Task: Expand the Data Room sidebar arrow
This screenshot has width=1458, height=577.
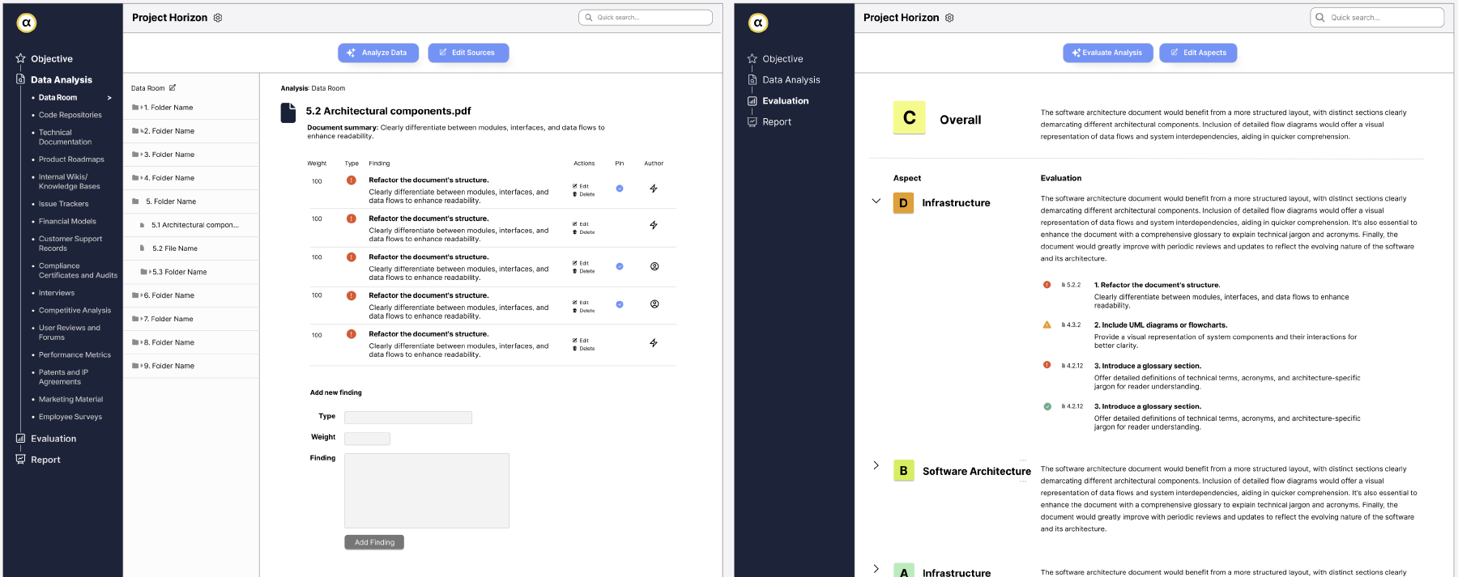Action: [x=109, y=98]
